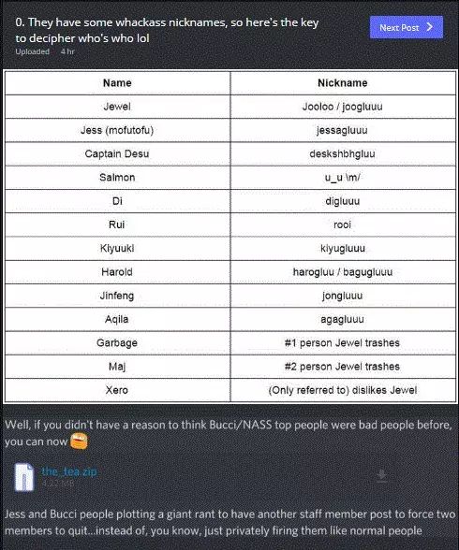Click the chevron arrow on Next Post
The image size is (459, 550).
tap(430, 27)
